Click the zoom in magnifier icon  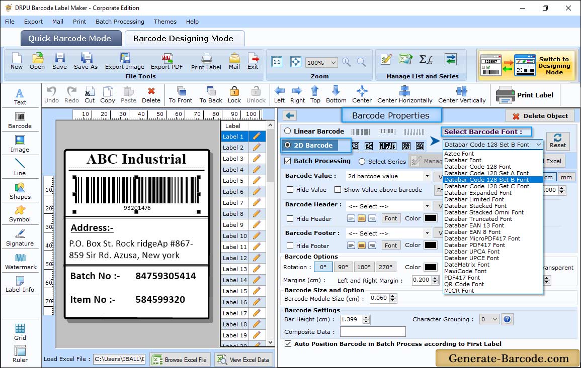coord(347,62)
